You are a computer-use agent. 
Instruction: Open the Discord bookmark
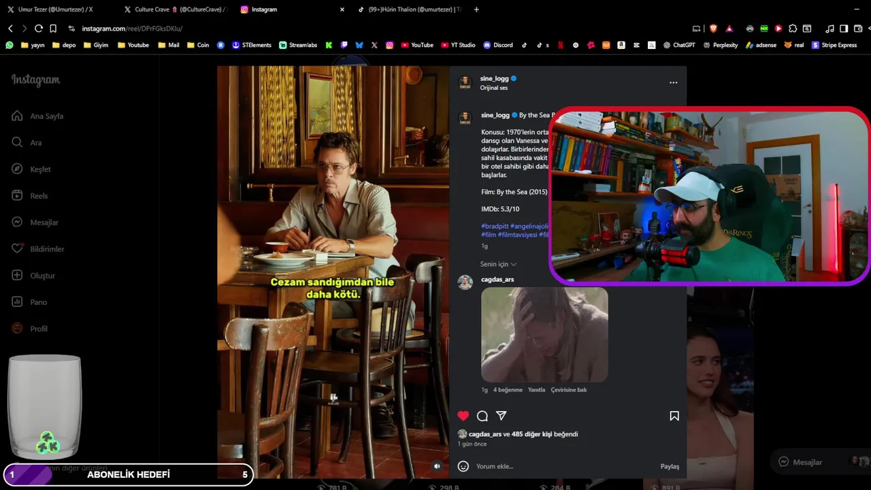tap(498, 45)
